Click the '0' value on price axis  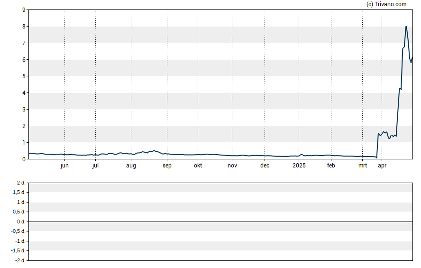(x=24, y=159)
